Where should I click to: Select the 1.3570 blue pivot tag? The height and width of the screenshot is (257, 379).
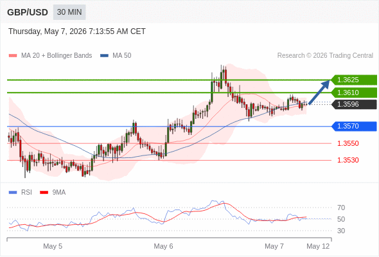(x=354, y=126)
